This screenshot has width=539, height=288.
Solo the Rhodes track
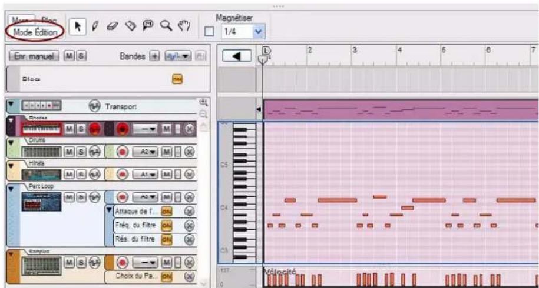coord(81,129)
